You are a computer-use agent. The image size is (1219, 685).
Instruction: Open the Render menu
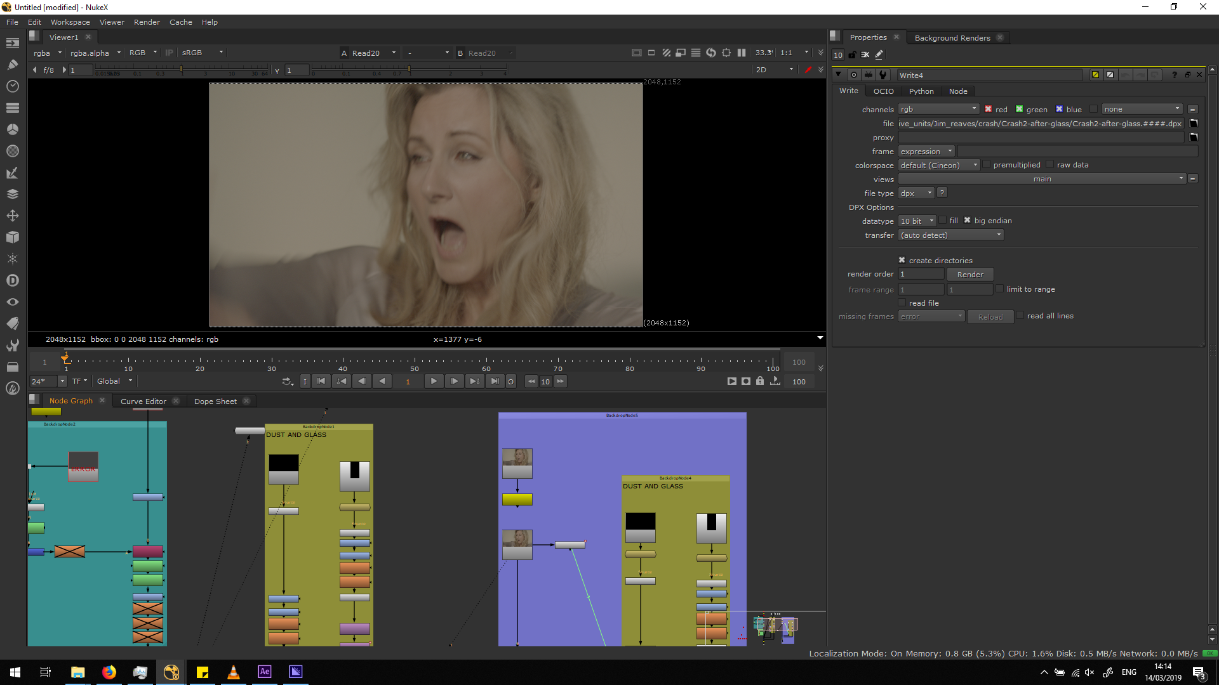coord(147,22)
